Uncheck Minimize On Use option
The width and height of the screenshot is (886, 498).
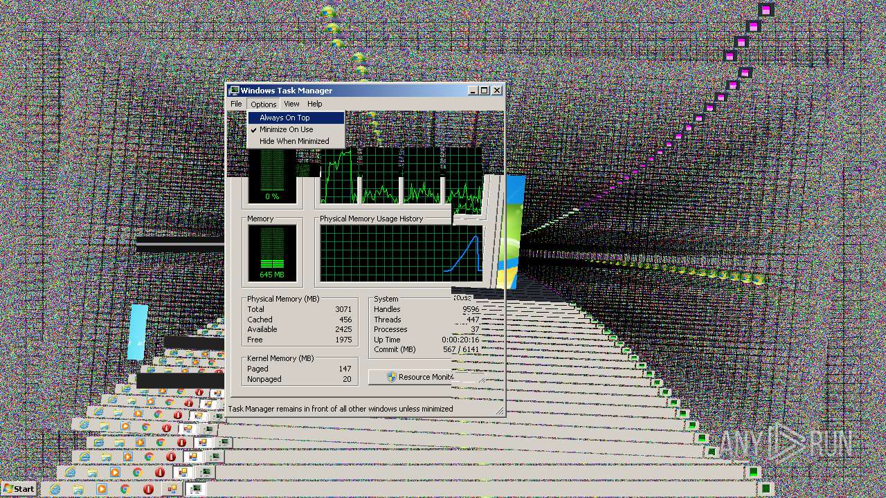click(296, 129)
